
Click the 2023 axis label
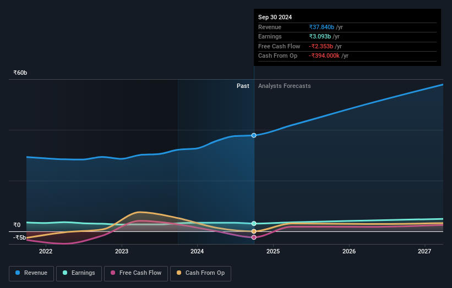click(x=122, y=252)
